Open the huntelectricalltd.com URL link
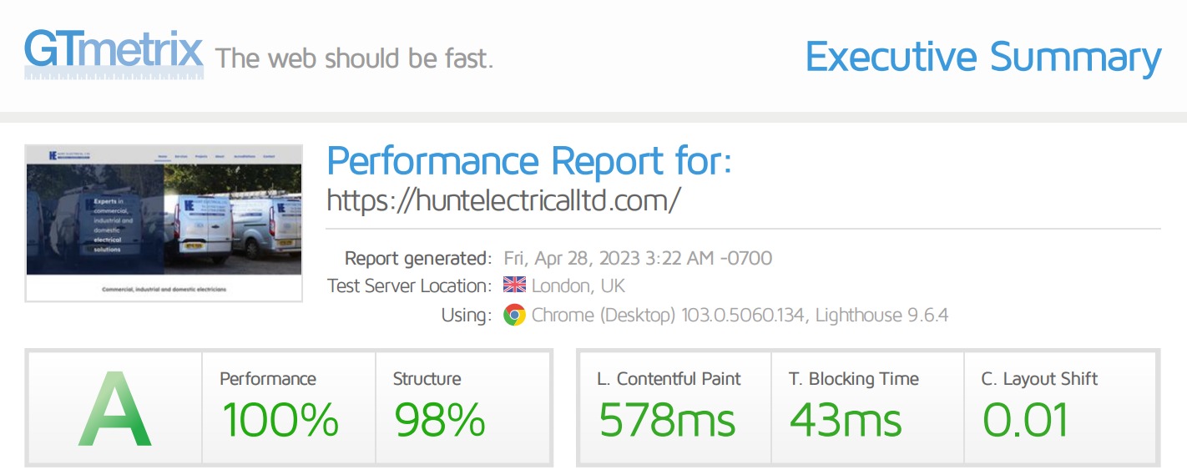The width and height of the screenshot is (1187, 475). [503, 200]
